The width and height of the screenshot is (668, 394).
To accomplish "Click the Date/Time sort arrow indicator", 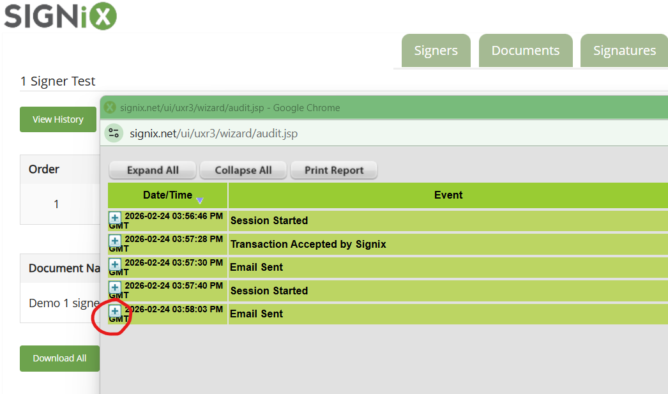I will pyautogui.click(x=200, y=201).
